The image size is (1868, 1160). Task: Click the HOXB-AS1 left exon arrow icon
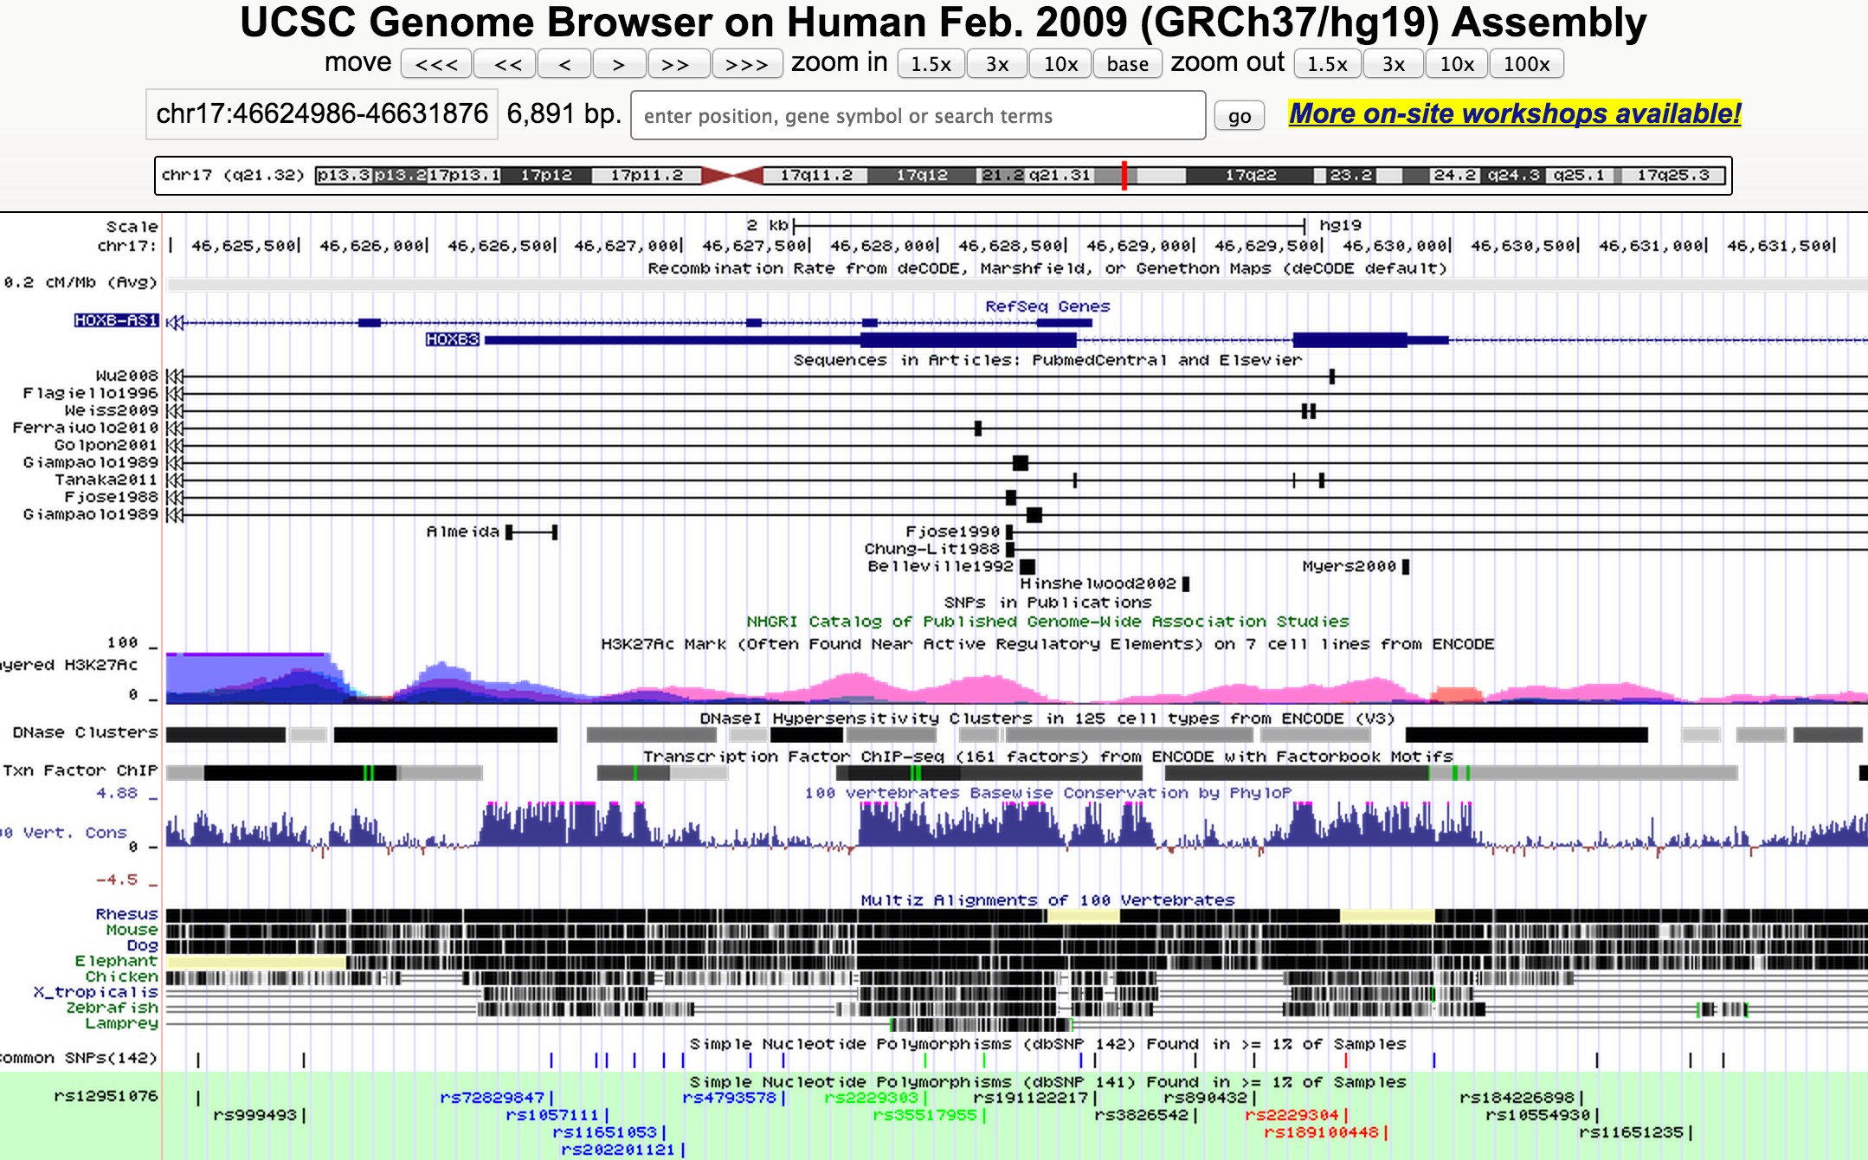point(176,323)
